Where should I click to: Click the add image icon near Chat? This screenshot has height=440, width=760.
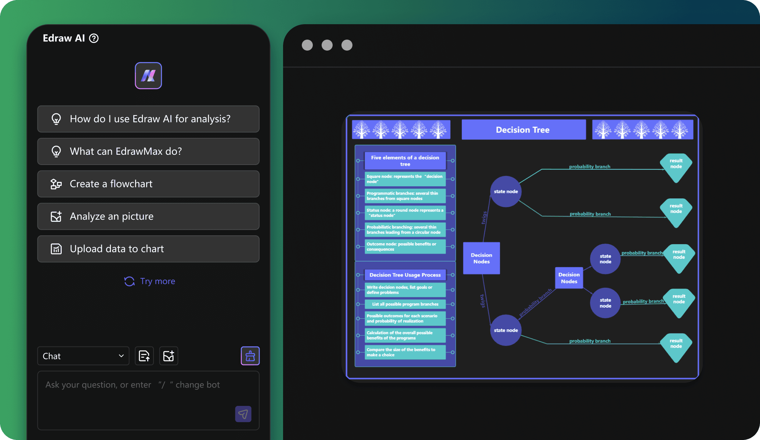[x=169, y=356]
